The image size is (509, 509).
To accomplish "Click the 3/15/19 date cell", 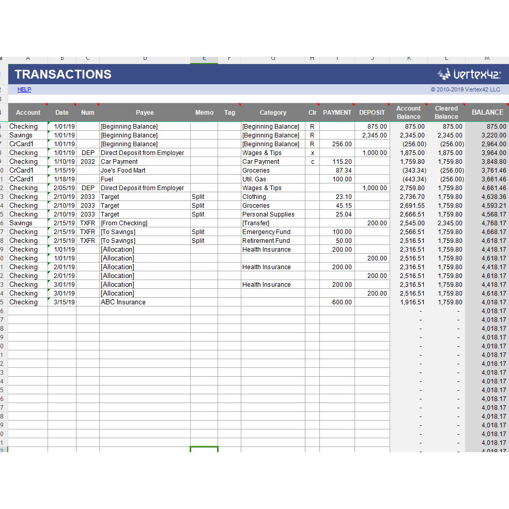I will pyautogui.click(x=62, y=302).
